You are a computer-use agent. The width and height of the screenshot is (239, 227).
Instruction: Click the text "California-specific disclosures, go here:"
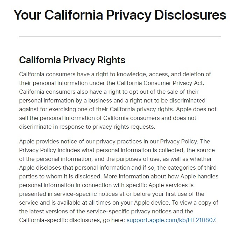pos(72,220)
